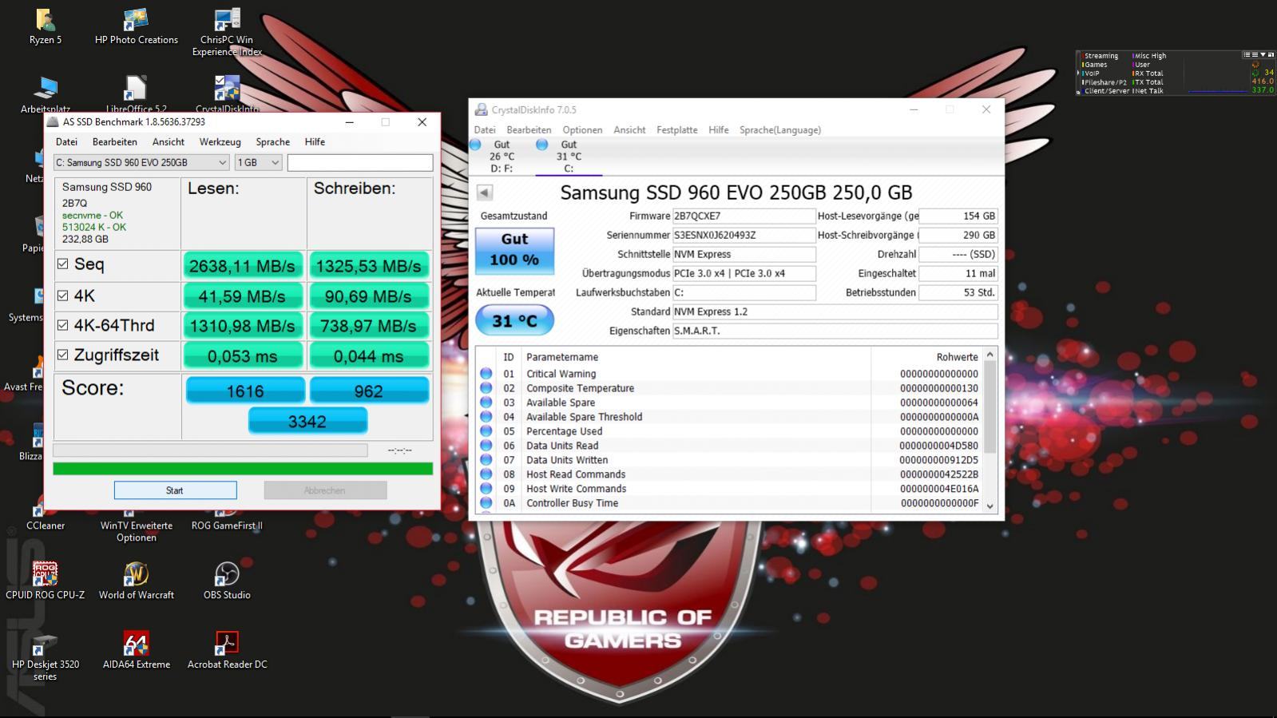Viewport: 1277px width, 718px height.
Task: Open ROG GameFirst II shortcut
Action: coord(227,519)
